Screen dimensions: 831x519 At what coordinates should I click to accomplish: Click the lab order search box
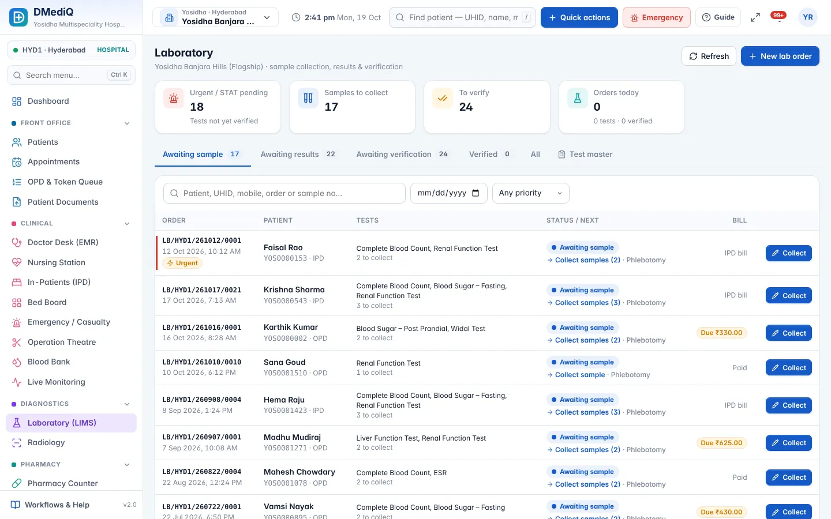click(285, 193)
